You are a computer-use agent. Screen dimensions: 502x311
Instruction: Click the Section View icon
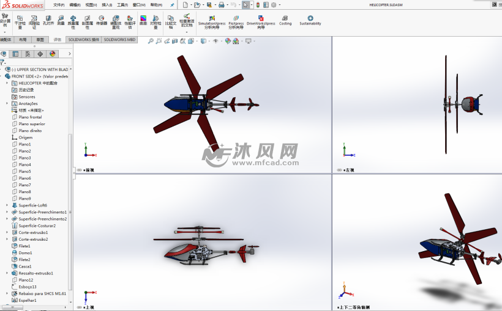(x=174, y=41)
